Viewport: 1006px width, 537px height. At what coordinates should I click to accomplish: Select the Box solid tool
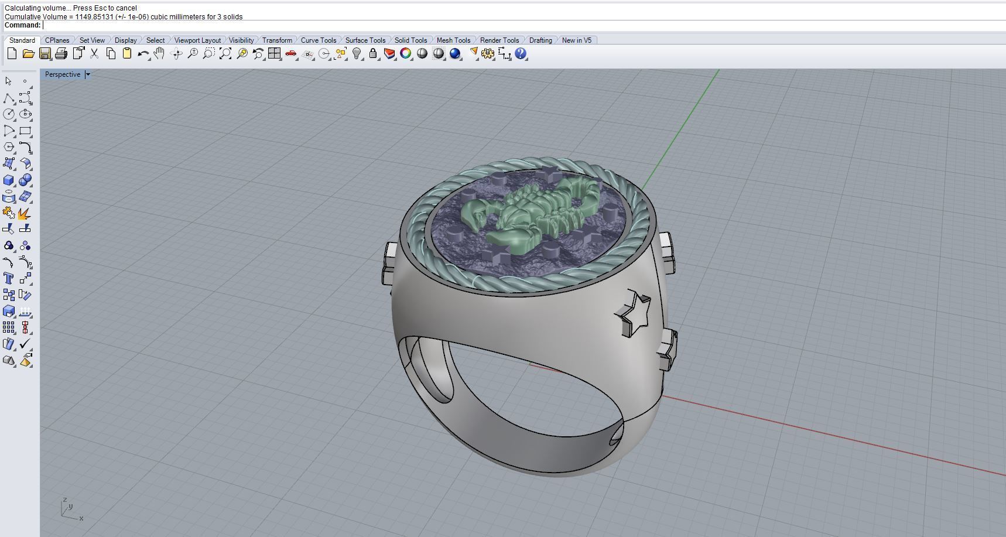(x=9, y=180)
